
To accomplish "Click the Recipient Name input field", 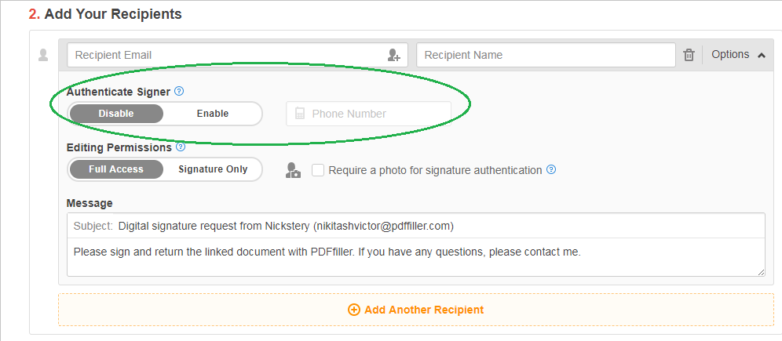I will coord(546,55).
